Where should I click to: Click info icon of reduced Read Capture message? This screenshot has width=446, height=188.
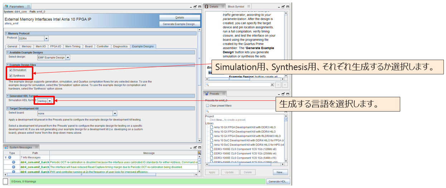coord(14,167)
